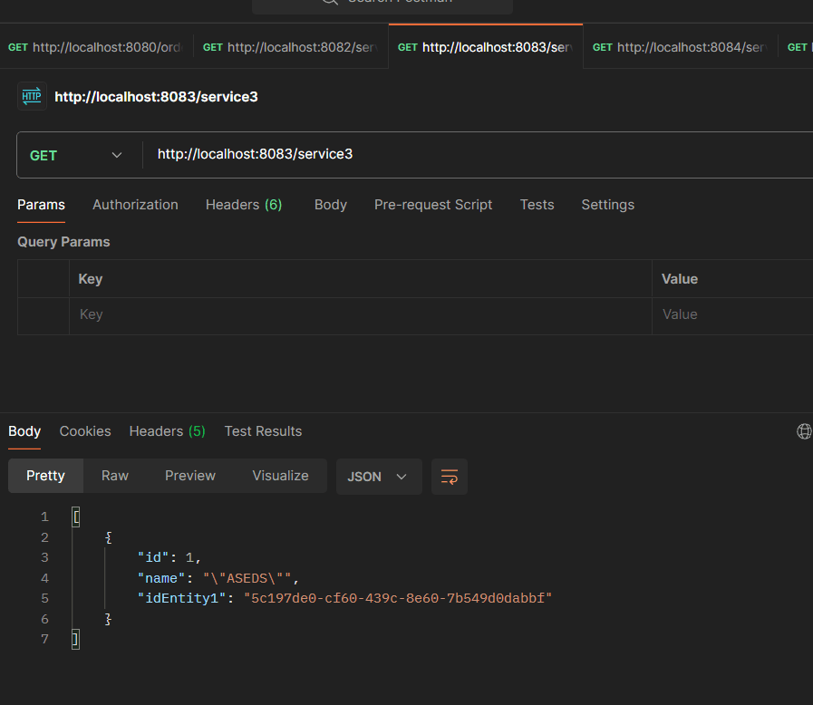Open the localhost:8084 request tab
813x705 pixels.
tap(680, 47)
